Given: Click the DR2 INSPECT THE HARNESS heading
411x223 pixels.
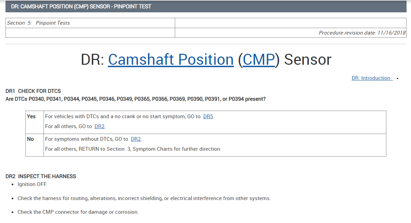Looking at the screenshot, I should pyautogui.click(x=41, y=176).
